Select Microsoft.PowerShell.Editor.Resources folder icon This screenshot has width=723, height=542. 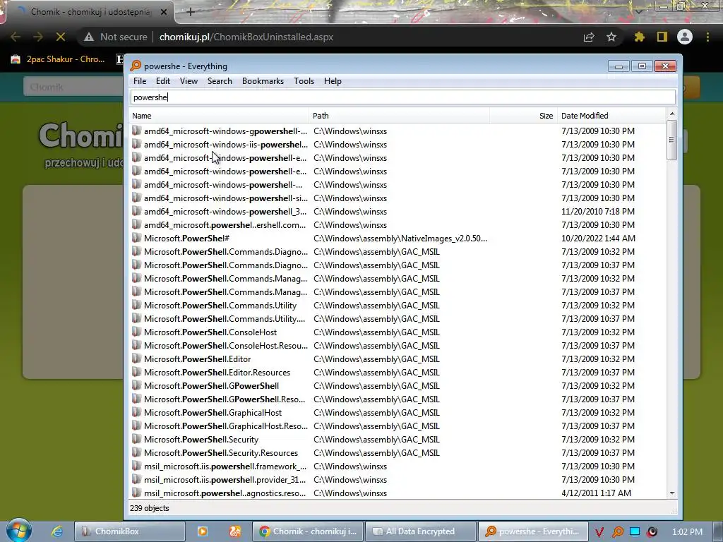click(136, 372)
